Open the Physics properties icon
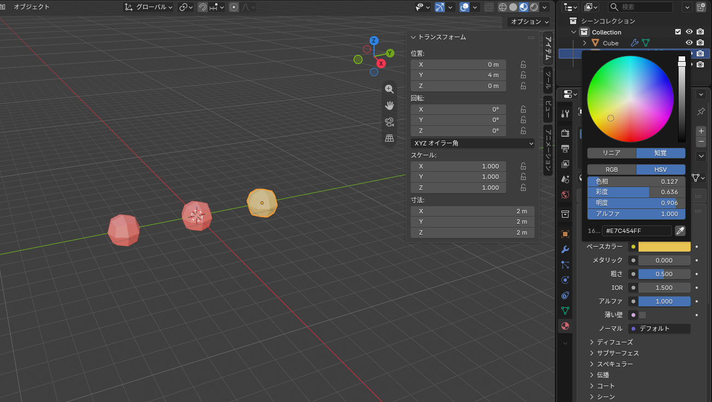This screenshot has width=712, height=402. point(565,280)
